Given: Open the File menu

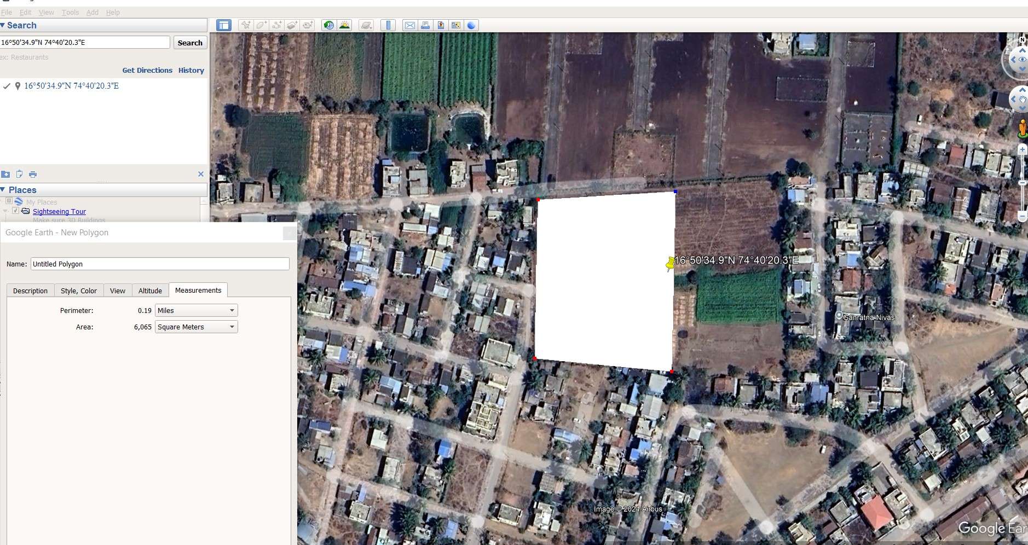Looking at the screenshot, I should [x=7, y=12].
